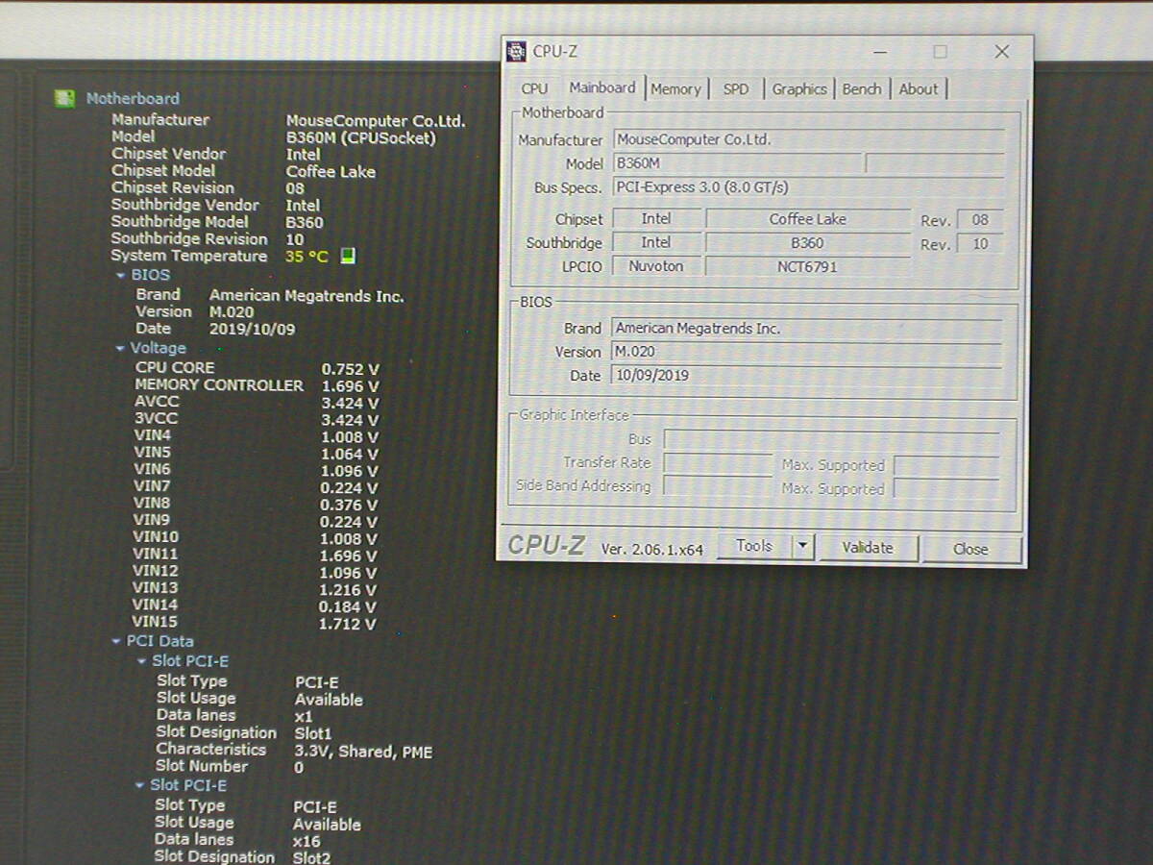1153x865 pixels.
Task: Click the Slot Designation Slot1 row
Action: pyautogui.click(x=244, y=733)
